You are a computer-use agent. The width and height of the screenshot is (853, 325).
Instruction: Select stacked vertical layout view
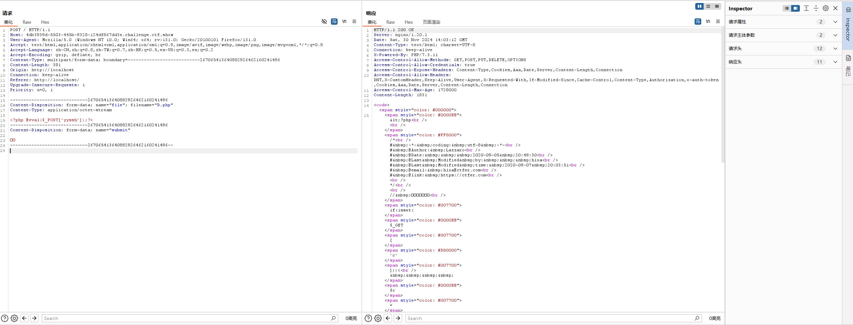708,6
